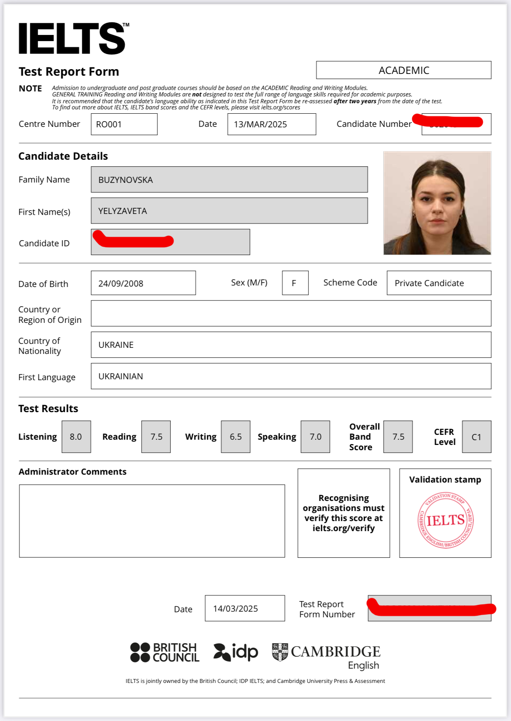Click the "Speaking" label
Screen dimensions: 511x721
pyautogui.click(x=277, y=437)
